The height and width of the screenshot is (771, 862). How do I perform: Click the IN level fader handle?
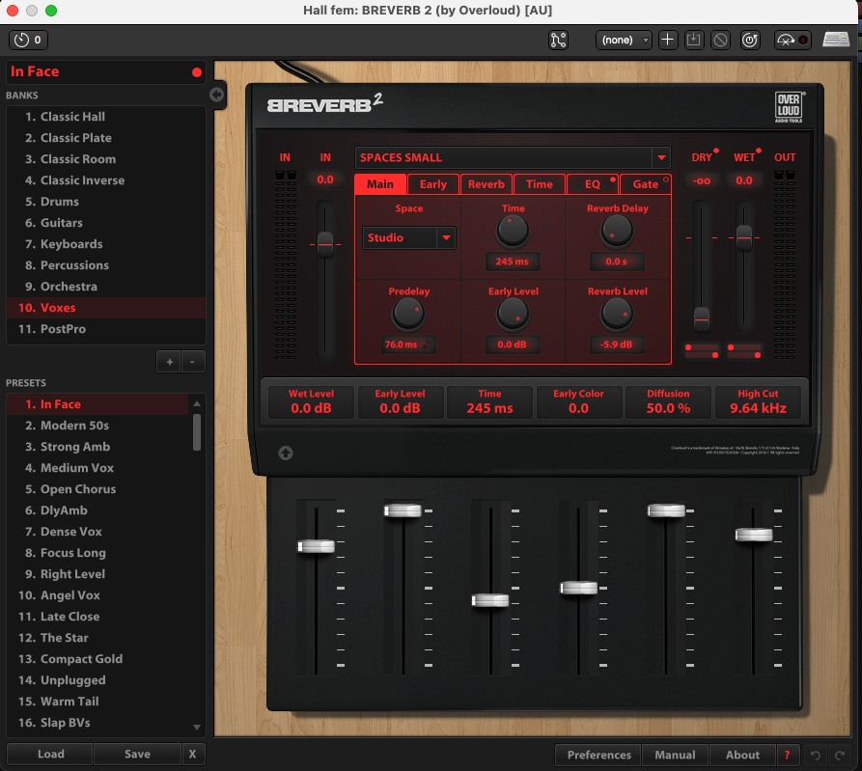pyautogui.click(x=325, y=243)
